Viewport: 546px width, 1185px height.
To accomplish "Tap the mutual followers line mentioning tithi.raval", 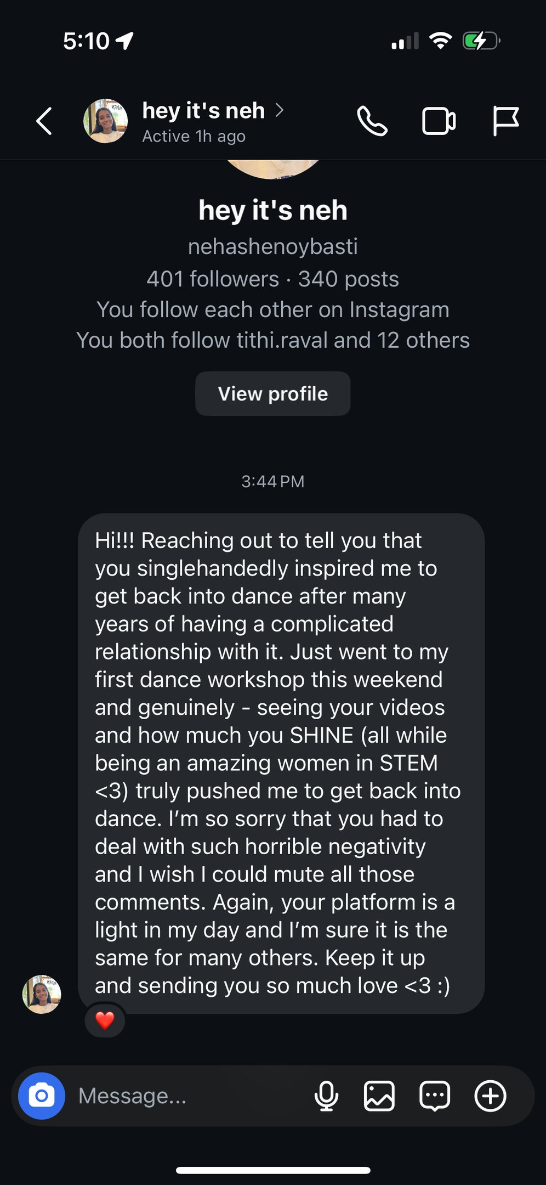I will pos(272,340).
